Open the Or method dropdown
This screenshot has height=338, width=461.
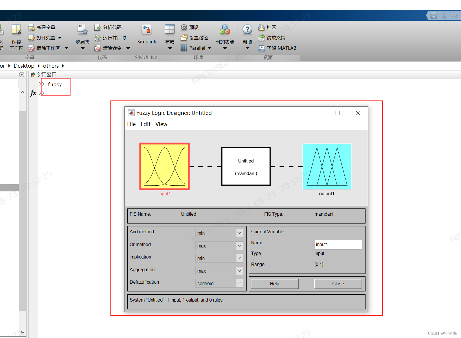click(219, 246)
